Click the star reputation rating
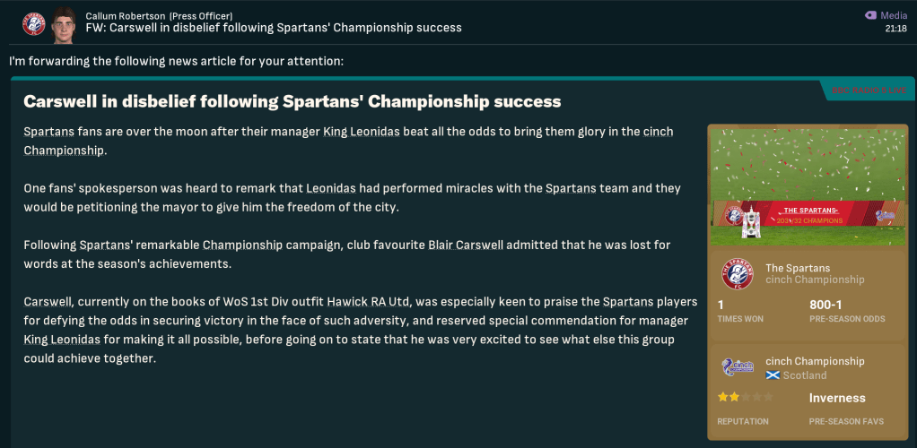Screen dimensions: 917x448 pyautogui.click(x=744, y=397)
